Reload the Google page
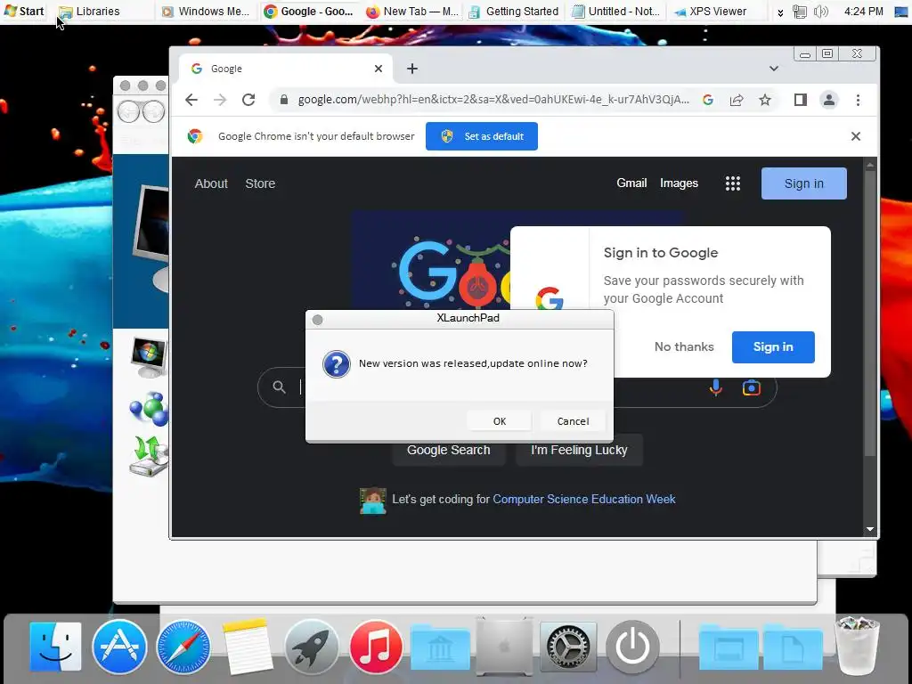912x684 pixels. point(248,100)
